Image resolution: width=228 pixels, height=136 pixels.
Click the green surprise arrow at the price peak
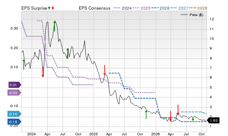pos(55,26)
